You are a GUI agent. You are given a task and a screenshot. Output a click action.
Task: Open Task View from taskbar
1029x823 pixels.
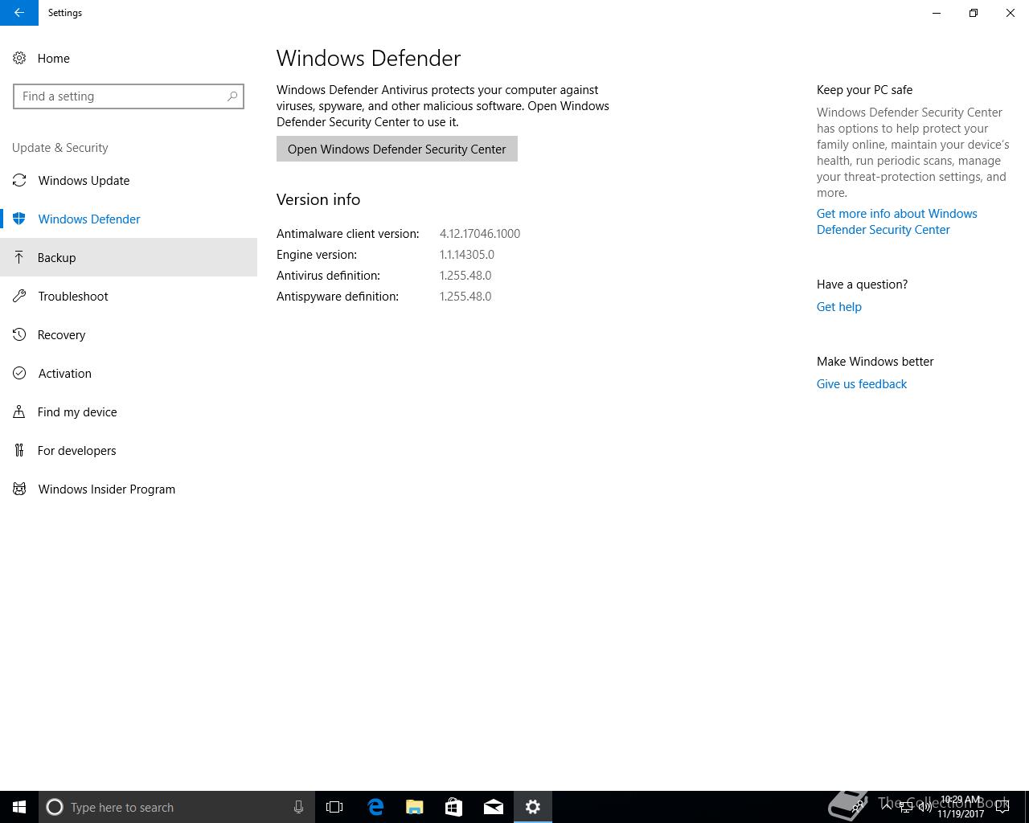tap(334, 807)
